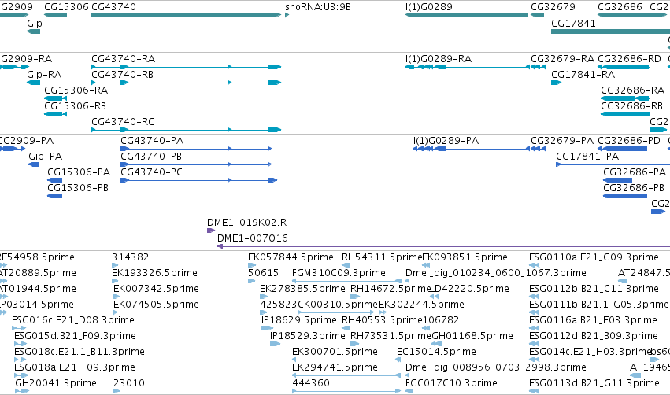670x395 pixels.
Task: Select the CG43740-RC transcript line
Action: point(186,130)
